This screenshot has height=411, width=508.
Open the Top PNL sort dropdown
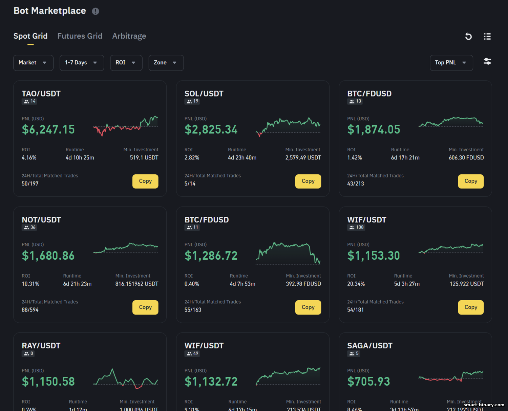point(451,63)
